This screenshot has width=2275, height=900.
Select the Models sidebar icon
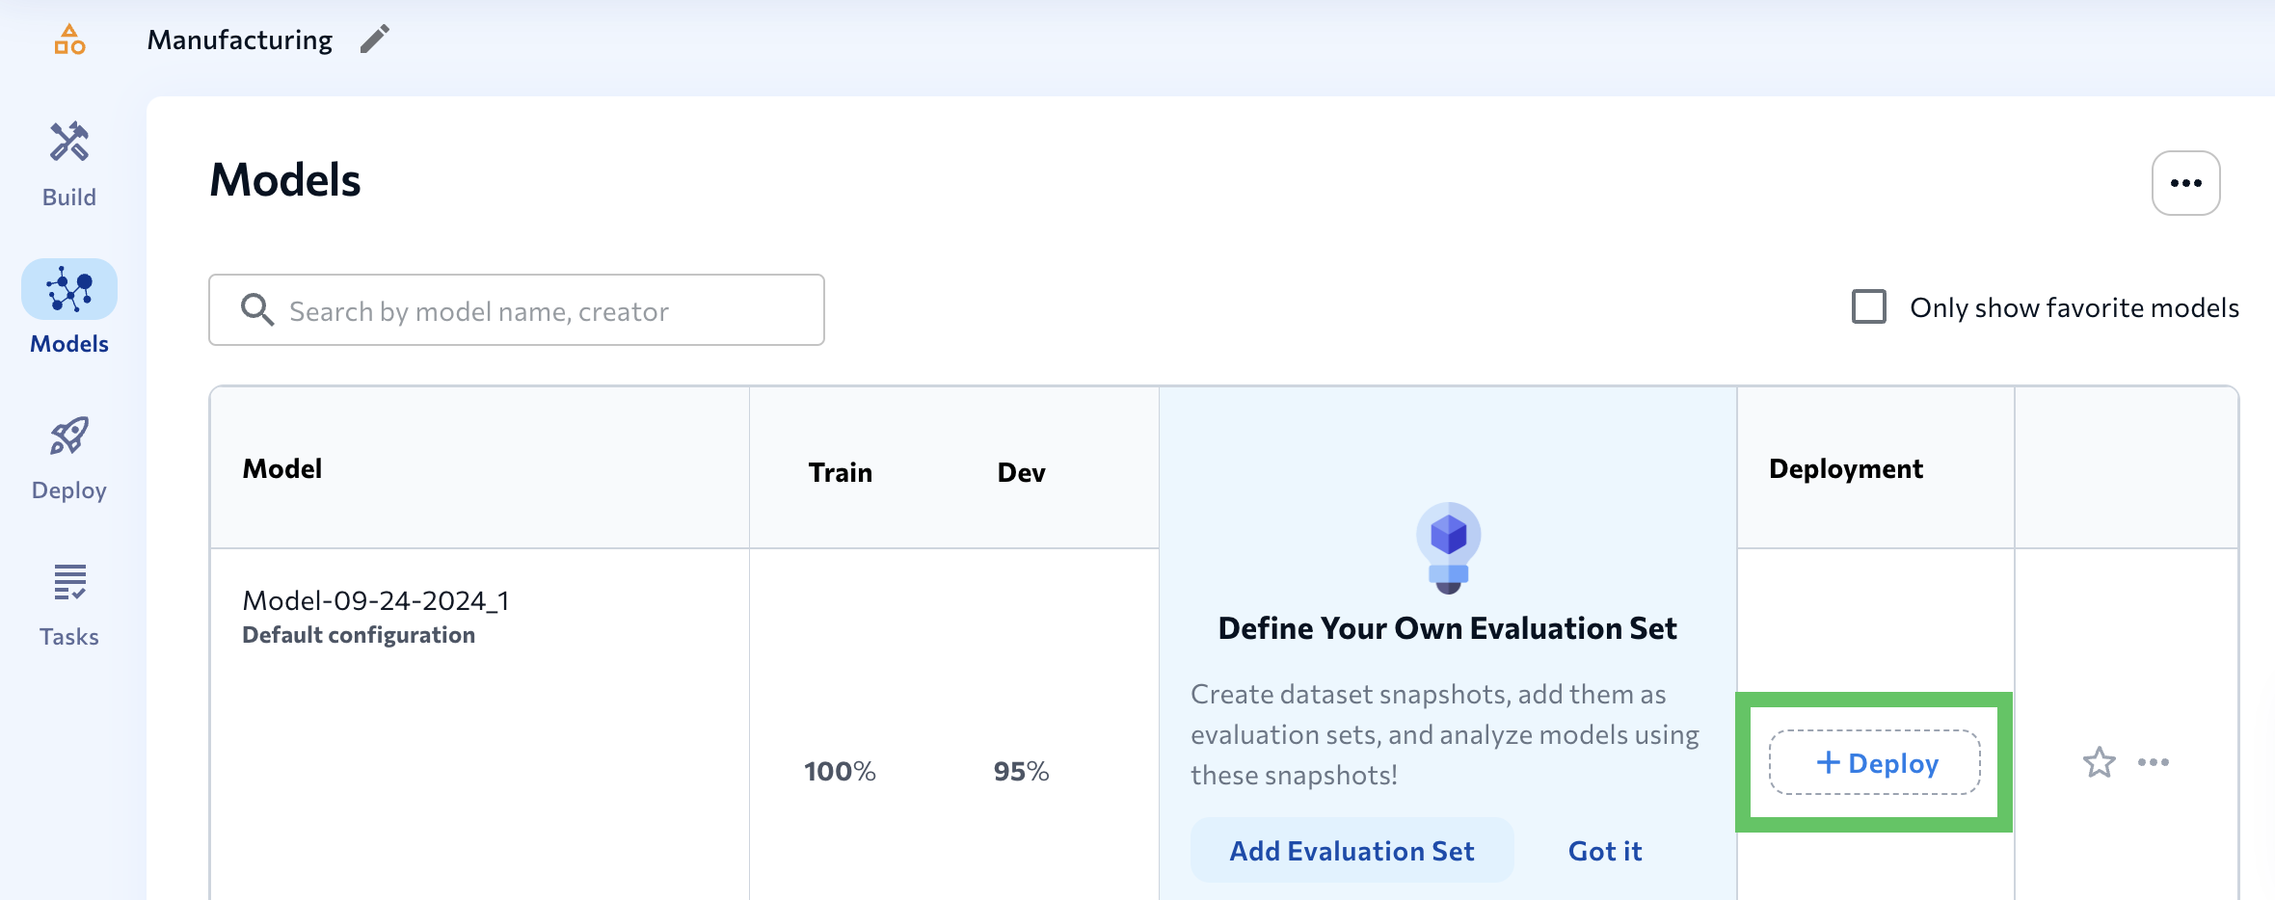tap(69, 290)
